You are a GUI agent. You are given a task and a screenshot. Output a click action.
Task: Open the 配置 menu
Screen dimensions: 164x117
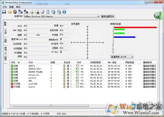(x=11, y=7)
